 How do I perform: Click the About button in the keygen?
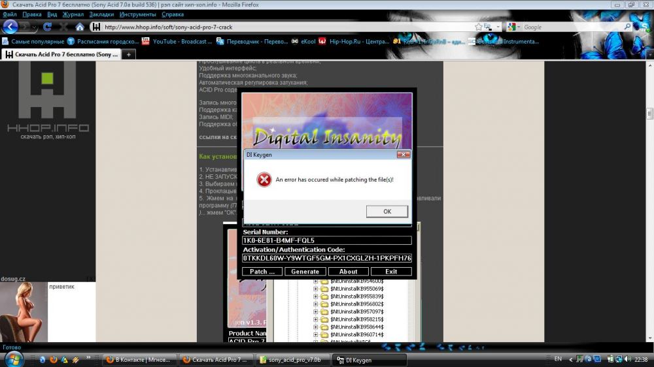349,272
